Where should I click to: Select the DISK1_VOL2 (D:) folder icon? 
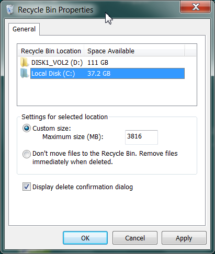[x=24, y=62]
